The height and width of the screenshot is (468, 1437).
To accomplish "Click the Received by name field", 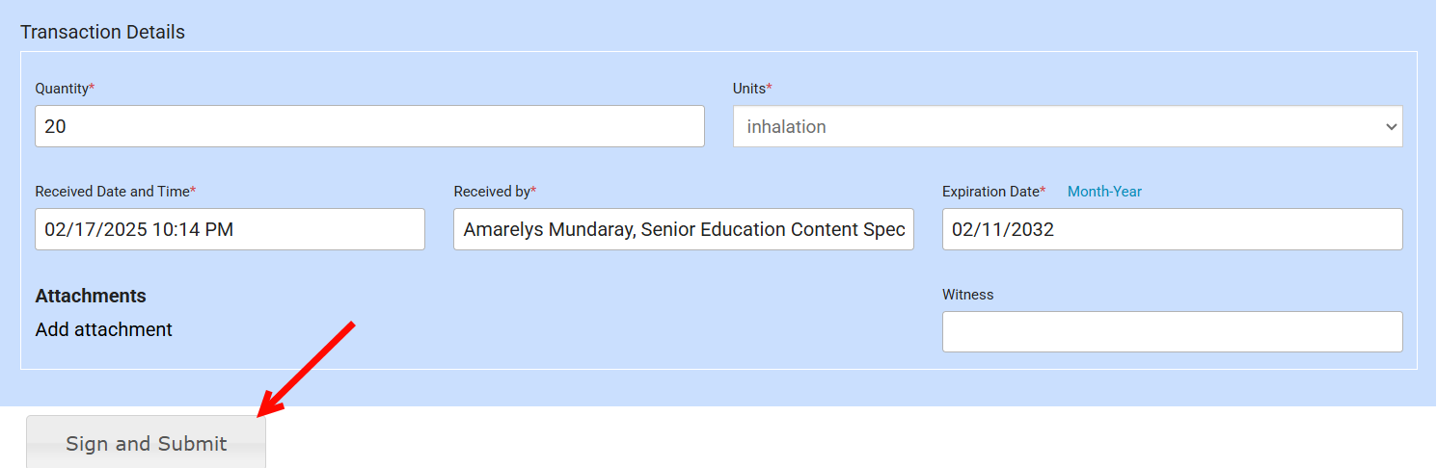I will click(x=683, y=229).
